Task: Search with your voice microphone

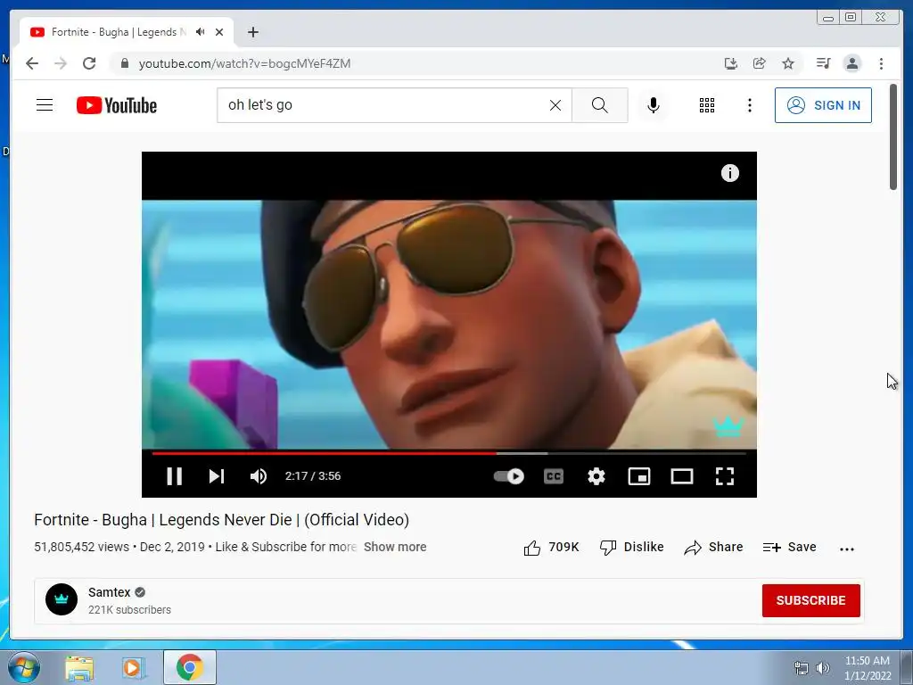Action: (x=654, y=105)
